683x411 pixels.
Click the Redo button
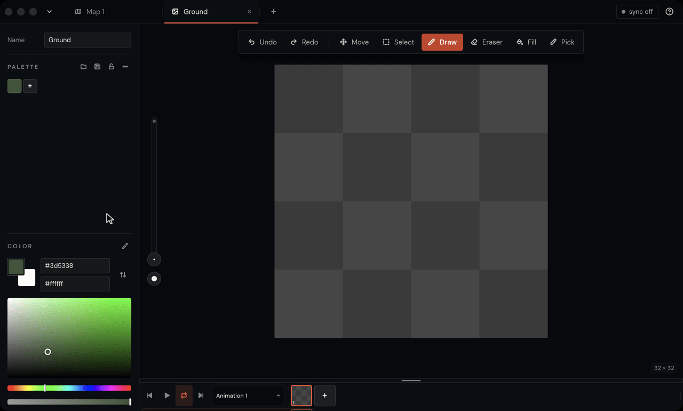(304, 42)
